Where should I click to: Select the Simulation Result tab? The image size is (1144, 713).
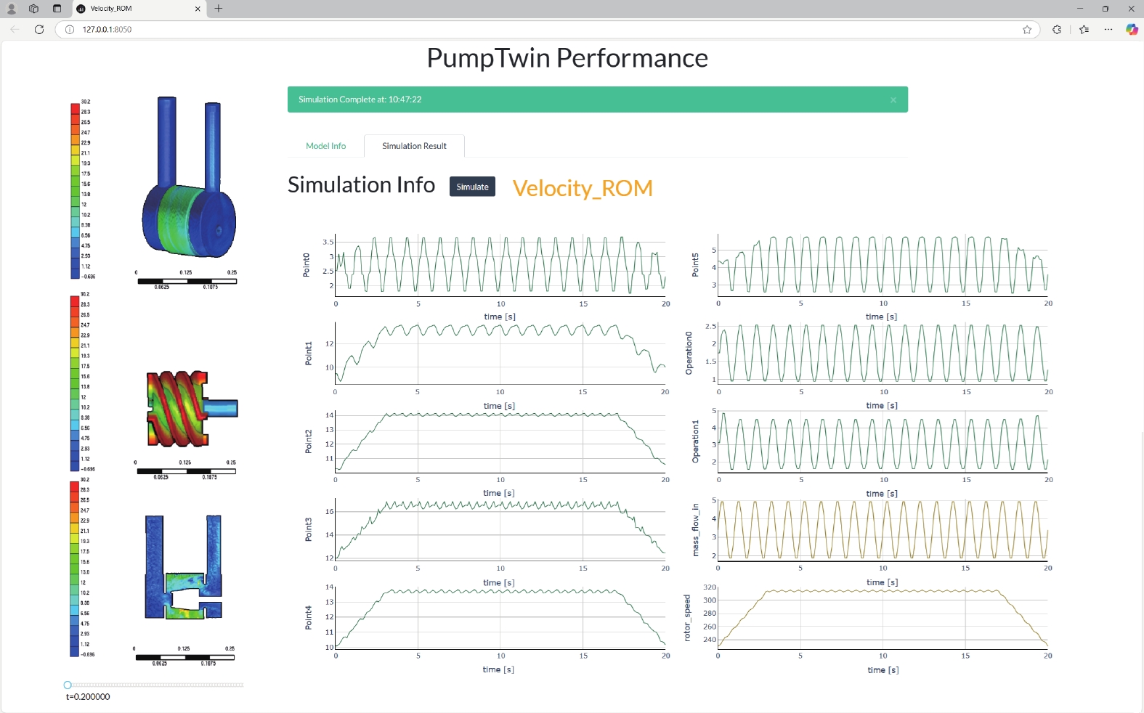coord(414,146)
